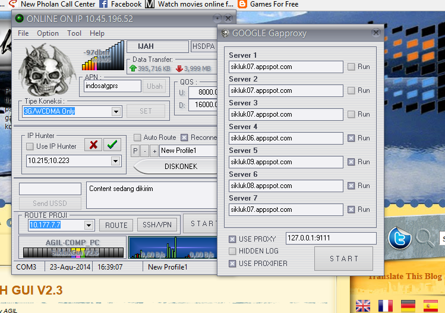Open the Option menu
This screenshot has width=445, height=313.
(x=48, y=33)
